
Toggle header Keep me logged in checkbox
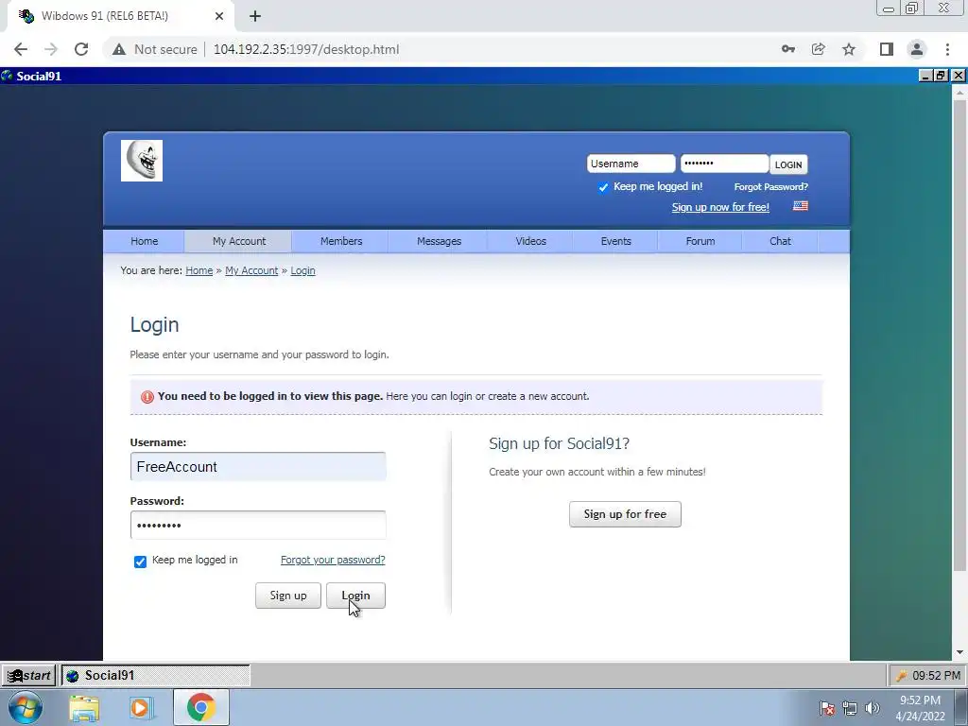(x=603, y=187)
